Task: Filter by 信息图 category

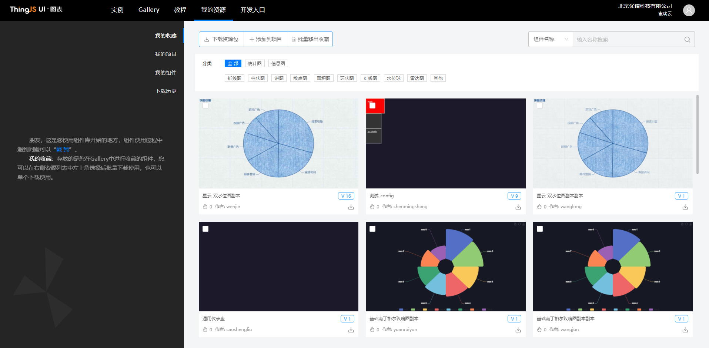Action: (x=278, y=63)
